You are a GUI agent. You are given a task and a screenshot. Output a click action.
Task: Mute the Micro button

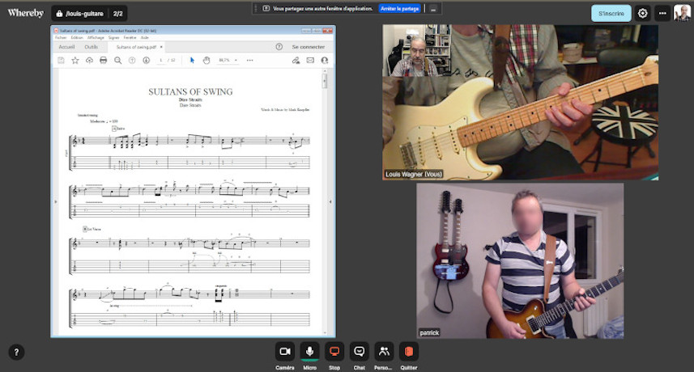point(309,352)
